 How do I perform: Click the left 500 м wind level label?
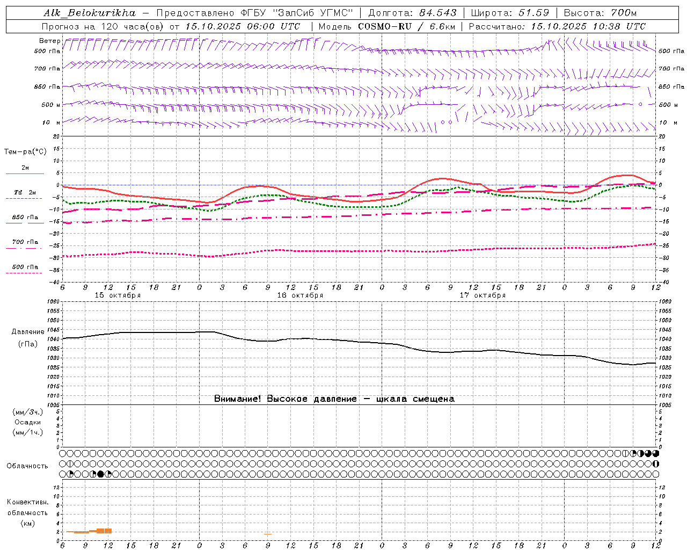pyautogui.click(x=51, y=105)
